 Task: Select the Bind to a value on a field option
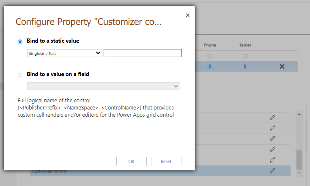point(20,75)
